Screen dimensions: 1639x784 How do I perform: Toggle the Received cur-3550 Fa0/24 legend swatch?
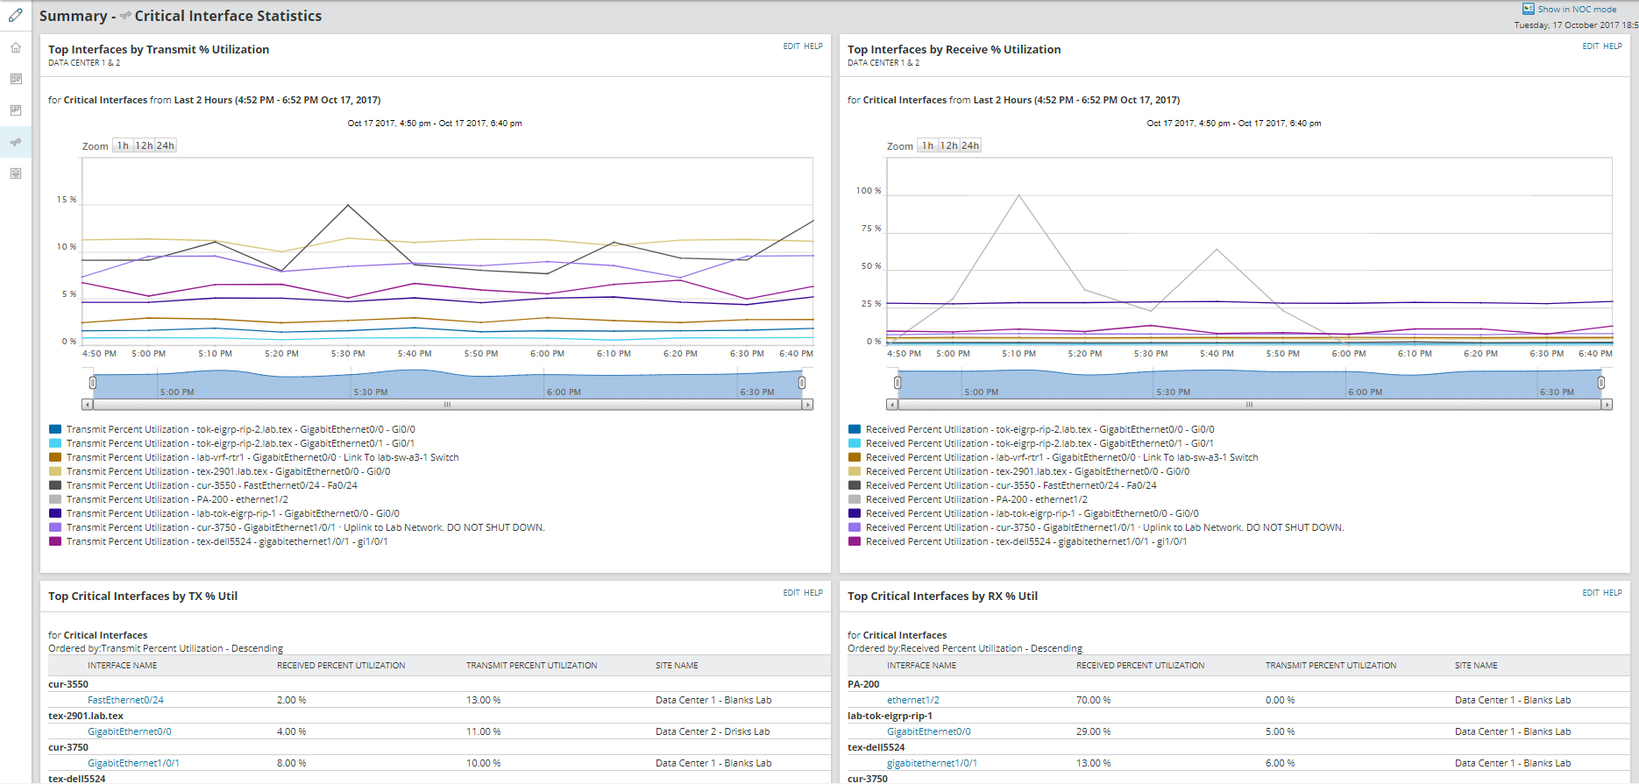pos(855,485)
